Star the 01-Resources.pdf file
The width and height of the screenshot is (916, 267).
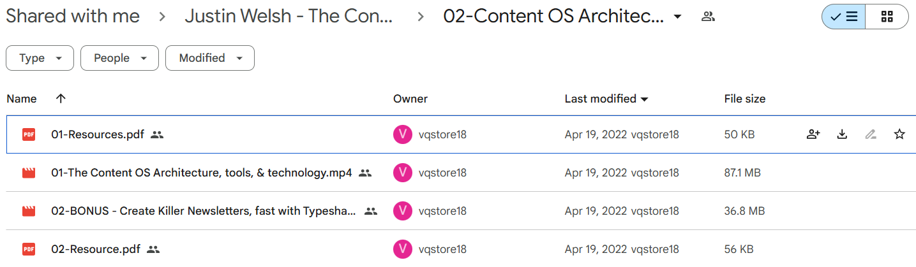point(899,134)
